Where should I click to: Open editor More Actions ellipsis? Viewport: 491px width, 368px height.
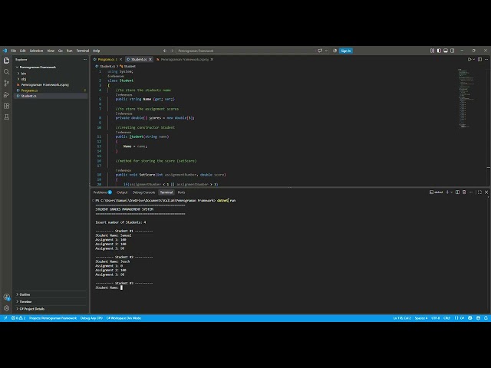pos(486,60)
